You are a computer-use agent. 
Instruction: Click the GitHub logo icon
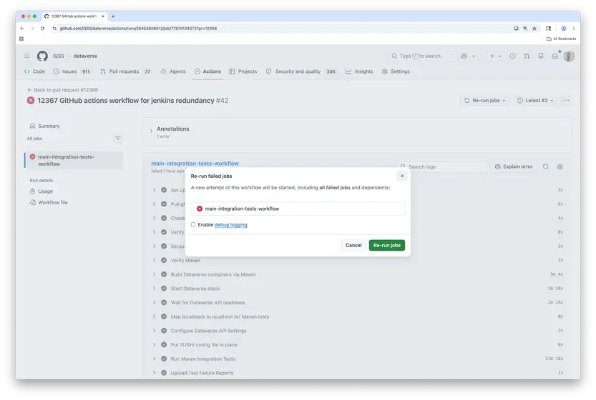pyautogui.click(x=42, y=56)
